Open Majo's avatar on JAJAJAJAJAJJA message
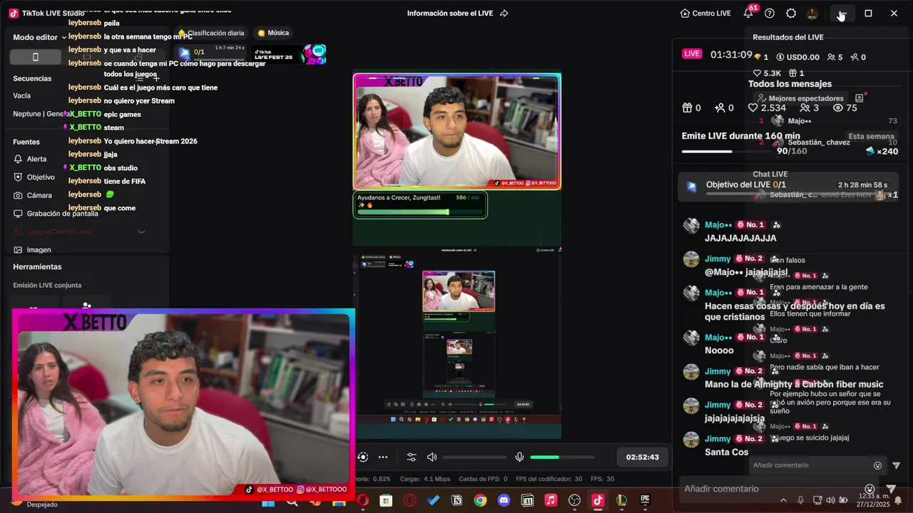913x513 pixels. point(691,226)
